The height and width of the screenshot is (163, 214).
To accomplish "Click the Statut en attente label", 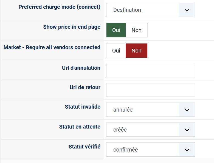I will tap(80, 127).
